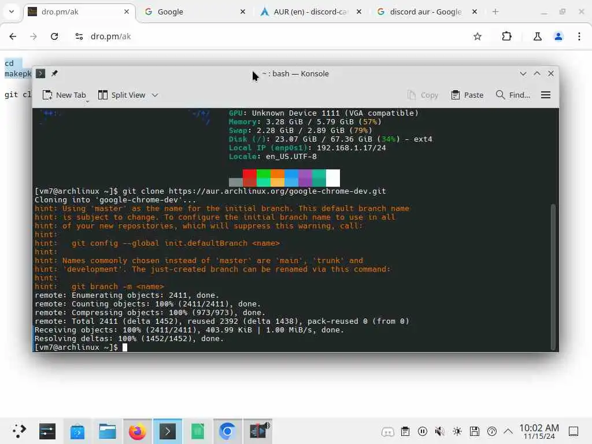Open a New Tab in Konsole
The width and height of the screenshot is (592, 444).
pos(64,95)
